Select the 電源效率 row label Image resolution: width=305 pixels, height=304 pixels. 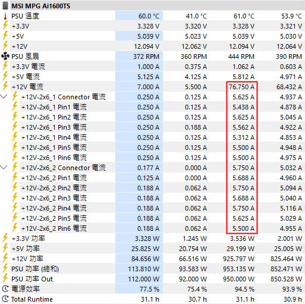click(26, 289)
